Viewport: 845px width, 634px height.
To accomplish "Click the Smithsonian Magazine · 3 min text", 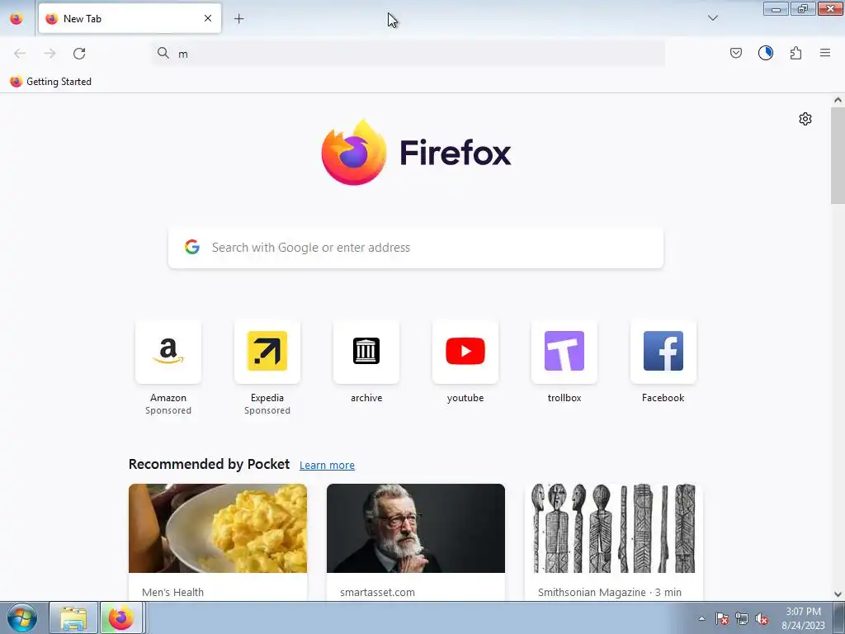I will click(610, 592).
